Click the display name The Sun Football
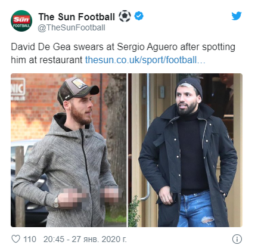Screen dimensions: 258x248 [x=77, y=17]
